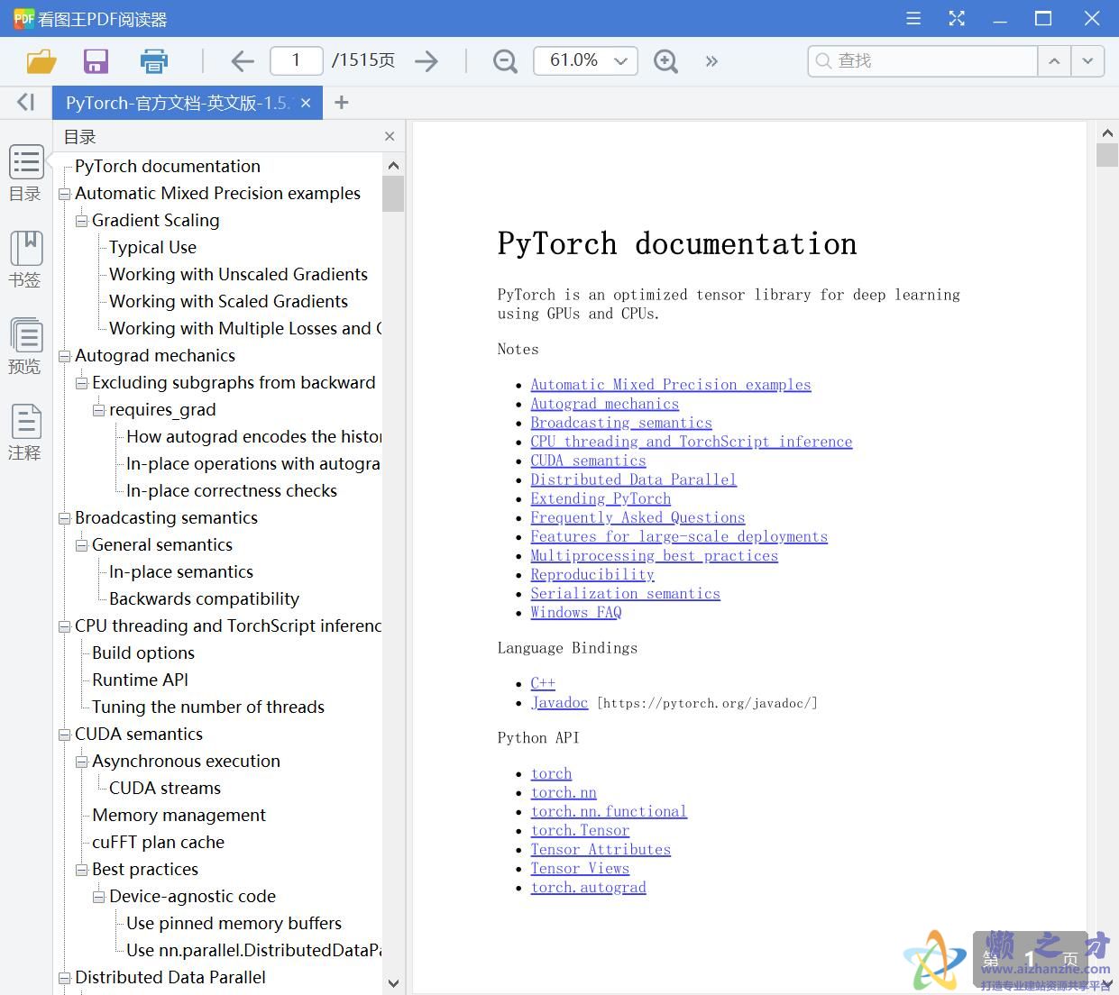Collapse the sidebar with the left chevron
1119x995 pixels.
23,102
